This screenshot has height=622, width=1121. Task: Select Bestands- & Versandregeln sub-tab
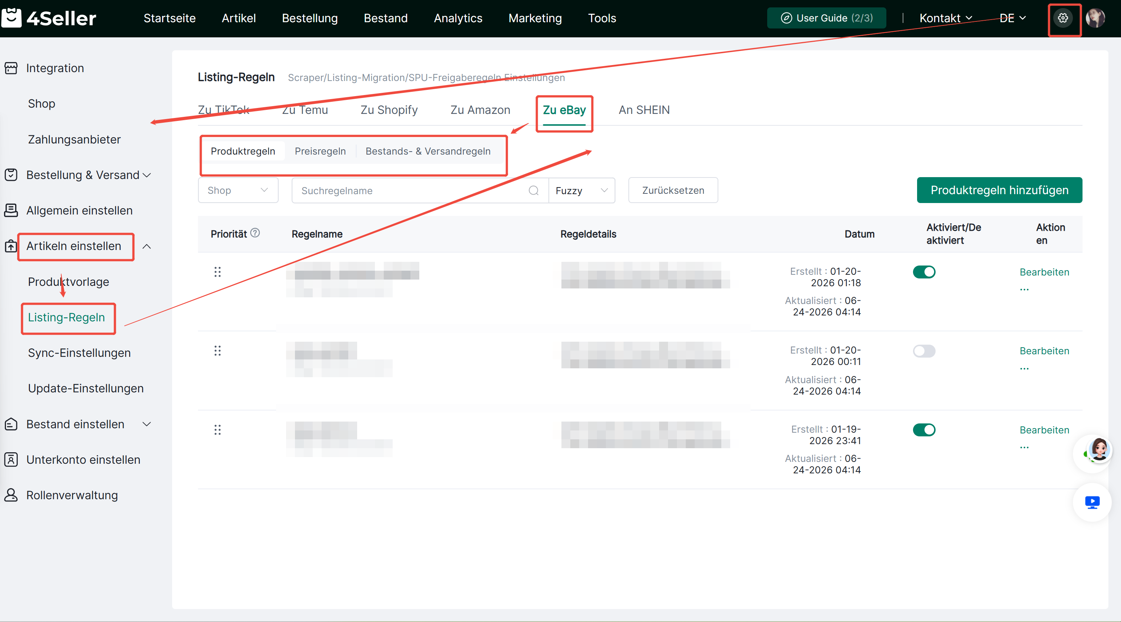tap(428, 151)
